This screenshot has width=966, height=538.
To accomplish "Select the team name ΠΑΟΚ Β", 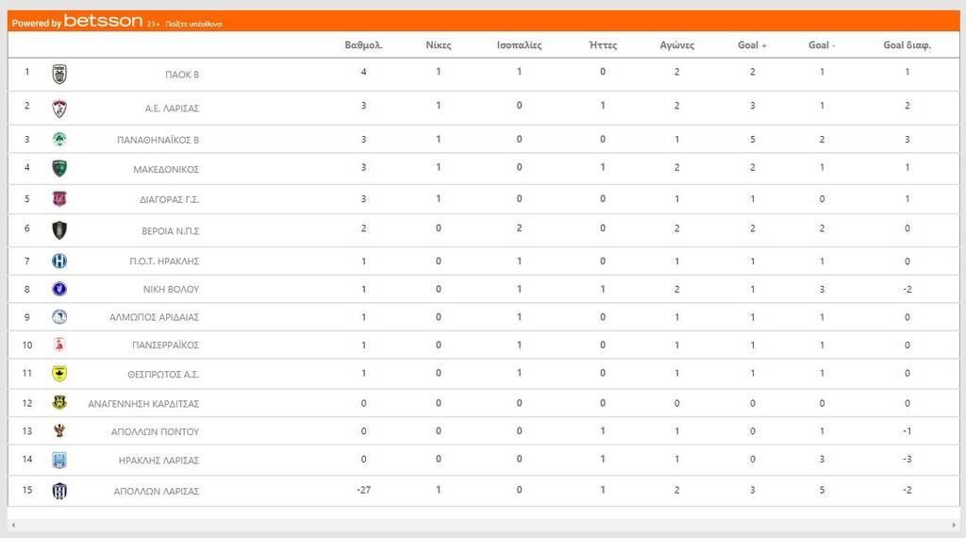I will [182, 75].
